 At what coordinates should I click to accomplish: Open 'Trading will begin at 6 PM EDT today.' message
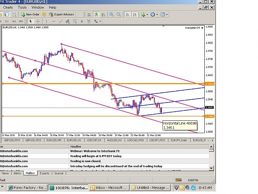104,156
